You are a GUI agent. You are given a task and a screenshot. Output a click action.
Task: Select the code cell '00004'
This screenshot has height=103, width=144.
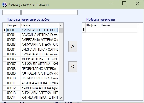tap(13, 49)
